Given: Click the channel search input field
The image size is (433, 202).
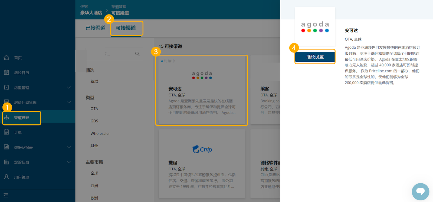Looking at the screenshot, I should (x=114, y=54).
